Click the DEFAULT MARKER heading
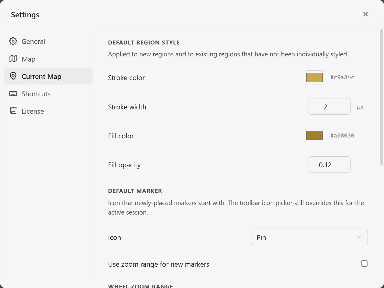384x288 pixels. 135,191
